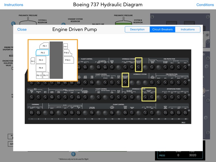Image resolution: width=216 pixels, height=162 pixels.
Task: Tap the LDG GR PRI valve breaker
Action: [x=132, y=97]
